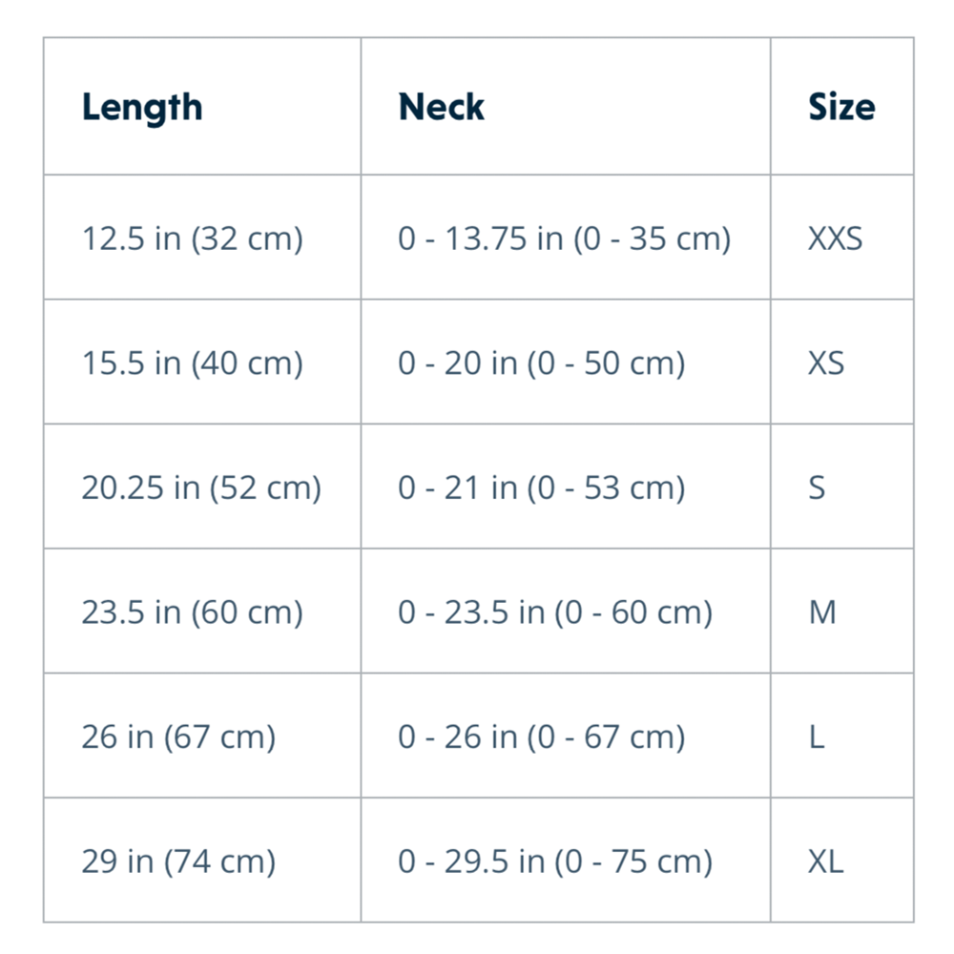Select the 0 - 26 in neck cell

pyautogui.click(x=541, y=736)
